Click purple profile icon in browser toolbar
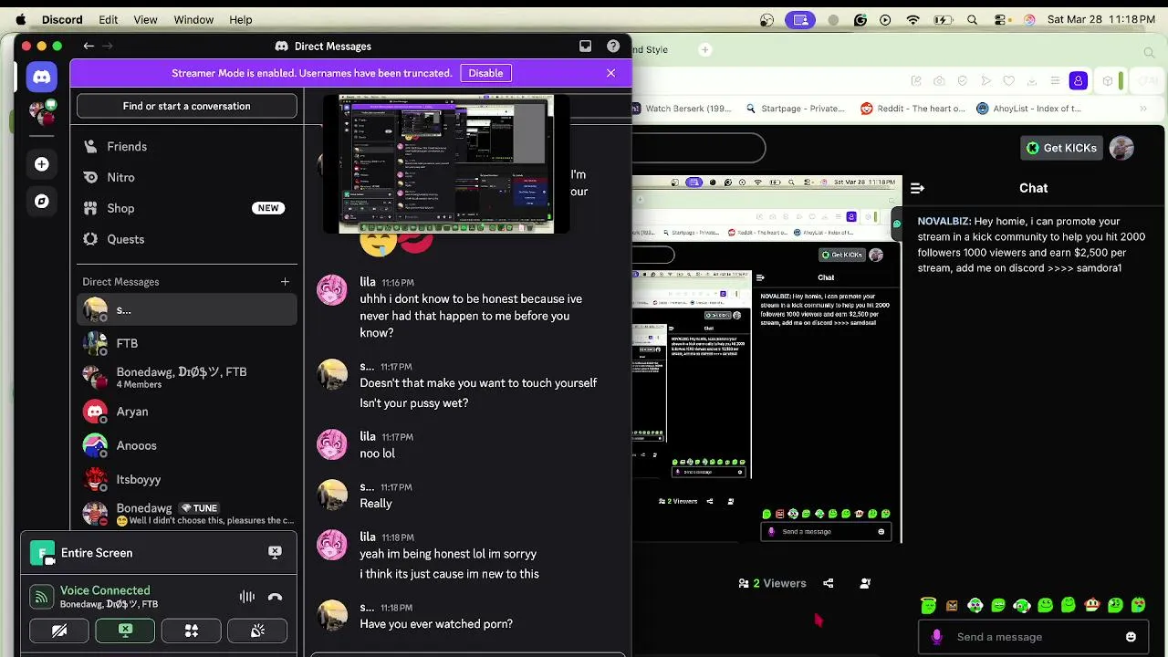 pos(1078,80)
